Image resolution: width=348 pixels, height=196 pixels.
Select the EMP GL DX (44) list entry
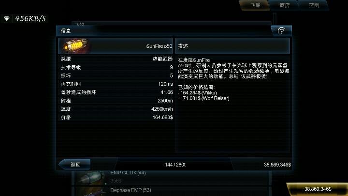(171, 178)
